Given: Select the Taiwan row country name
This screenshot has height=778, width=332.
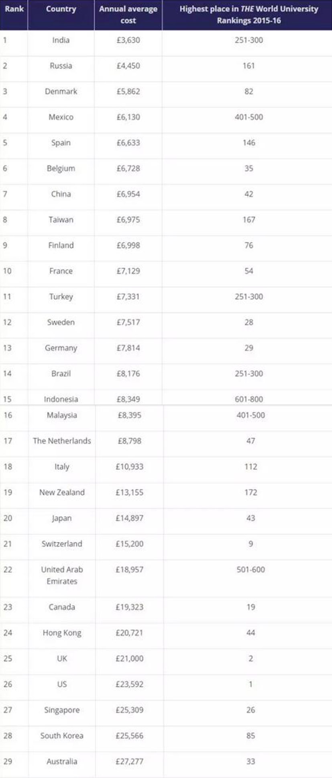Looking at the screenshot, I should [61, 220].
